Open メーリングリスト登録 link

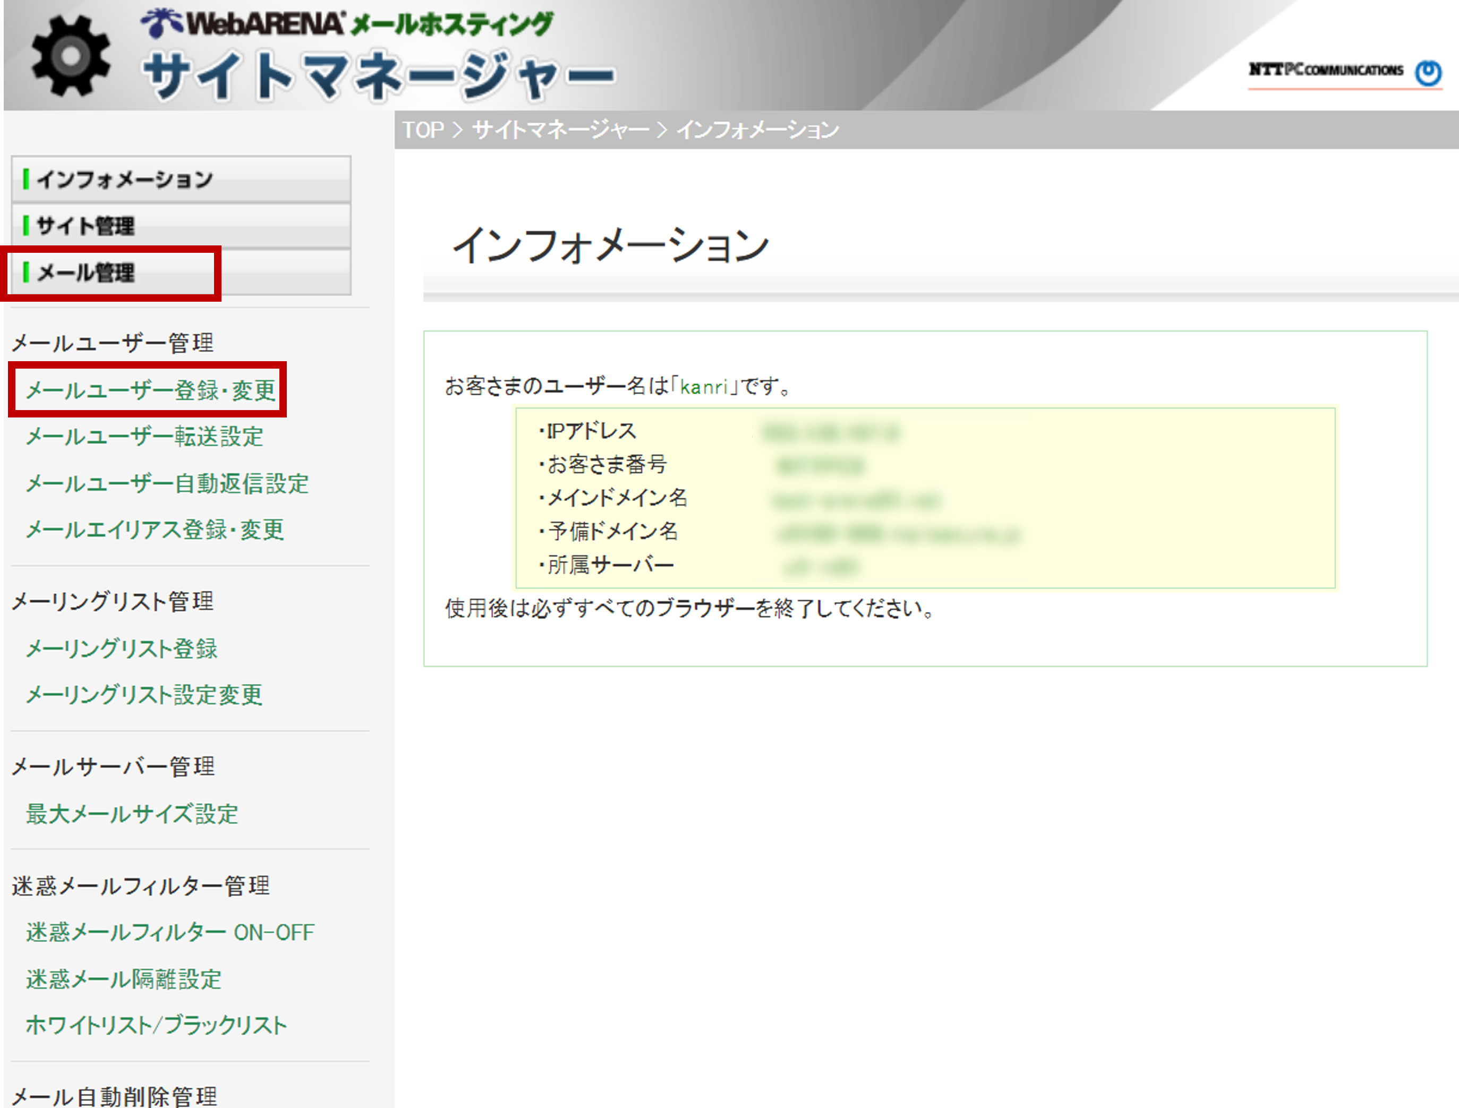[x=122, y=649]
